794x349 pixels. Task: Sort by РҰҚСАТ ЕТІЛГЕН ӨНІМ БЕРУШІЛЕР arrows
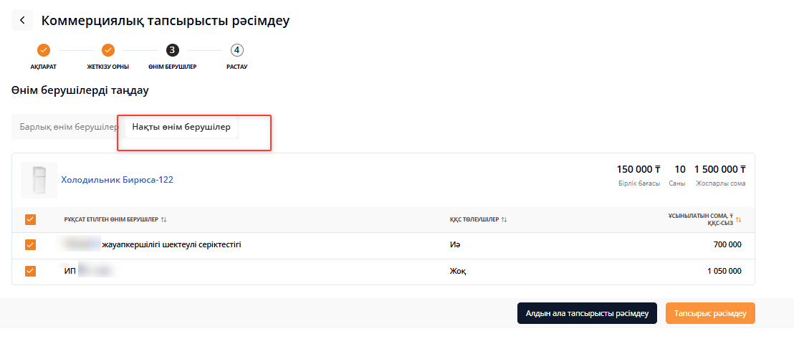164,219
